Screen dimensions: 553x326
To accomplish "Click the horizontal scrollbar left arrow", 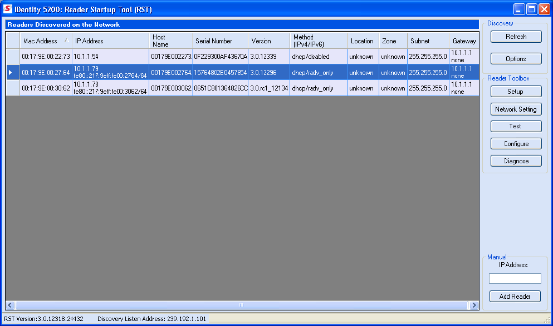I will pos(10,305).
